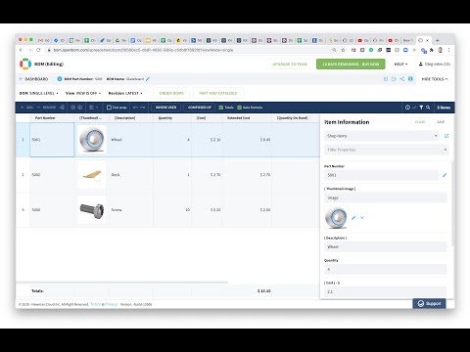Select the Wheel thumbnail image in row 1
470x352 pixels.
(92, 140)
